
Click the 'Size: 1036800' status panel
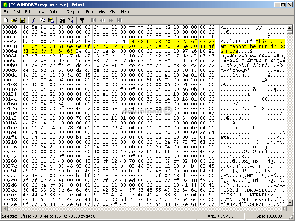coord(269,216)
